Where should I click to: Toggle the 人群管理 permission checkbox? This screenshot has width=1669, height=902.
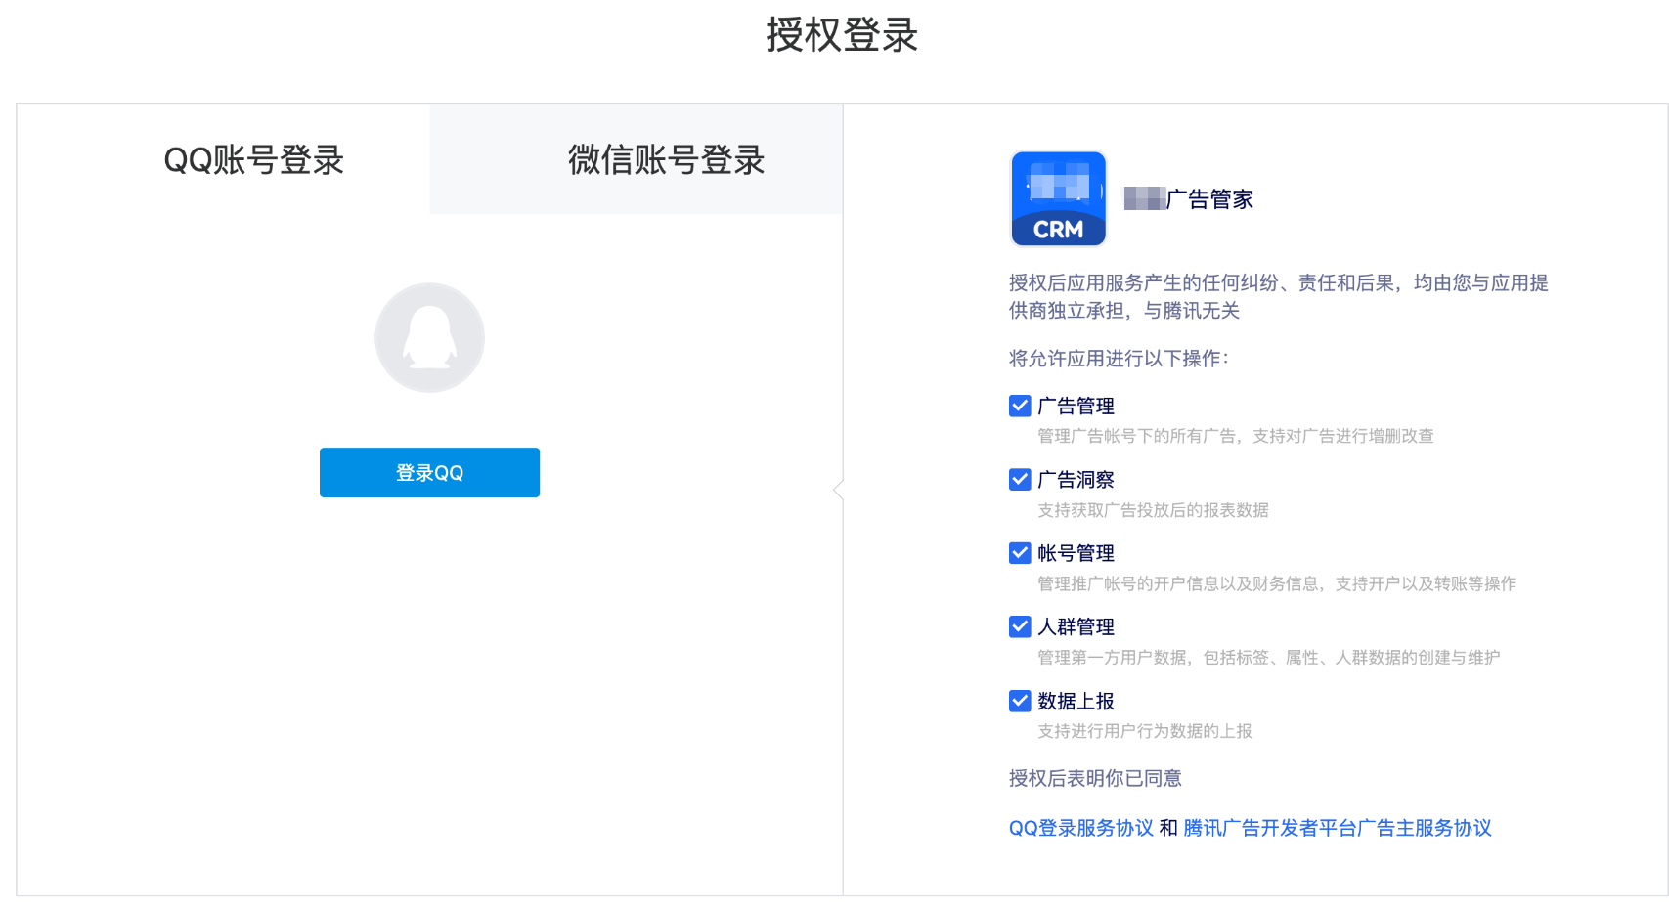pyautogui.click(x=1020, y=626)
